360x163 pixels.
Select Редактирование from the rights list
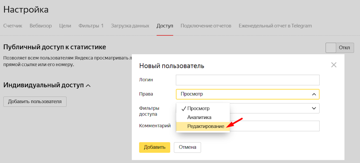tap(206, 126)
